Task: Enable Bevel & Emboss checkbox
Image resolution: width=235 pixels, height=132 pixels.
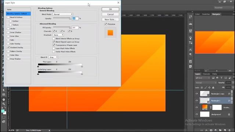Action: (x=8, y=17)
